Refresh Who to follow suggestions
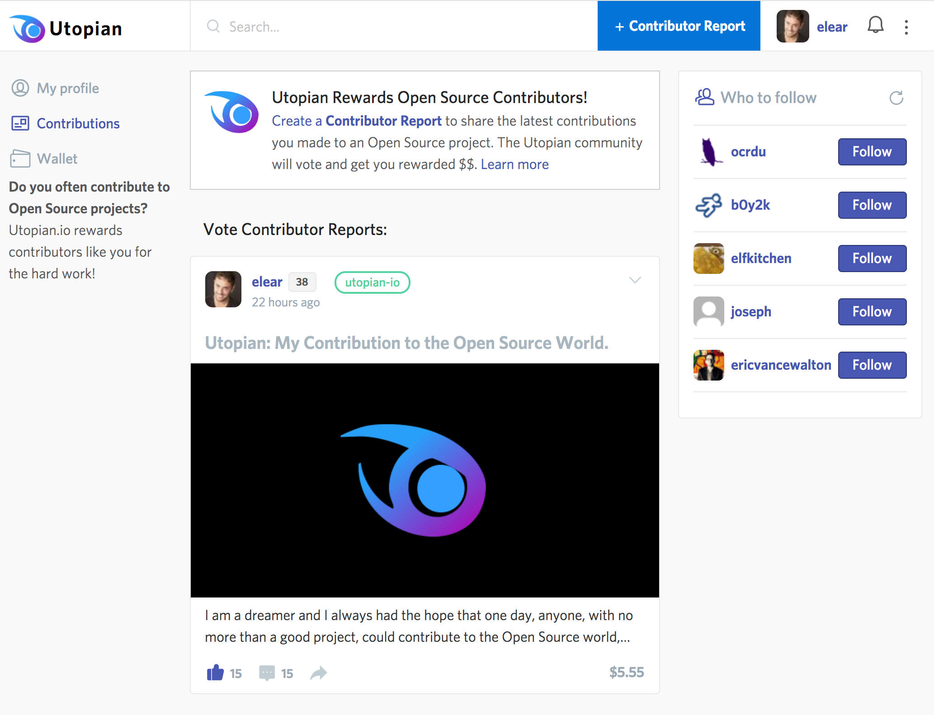 click(896, 98)
